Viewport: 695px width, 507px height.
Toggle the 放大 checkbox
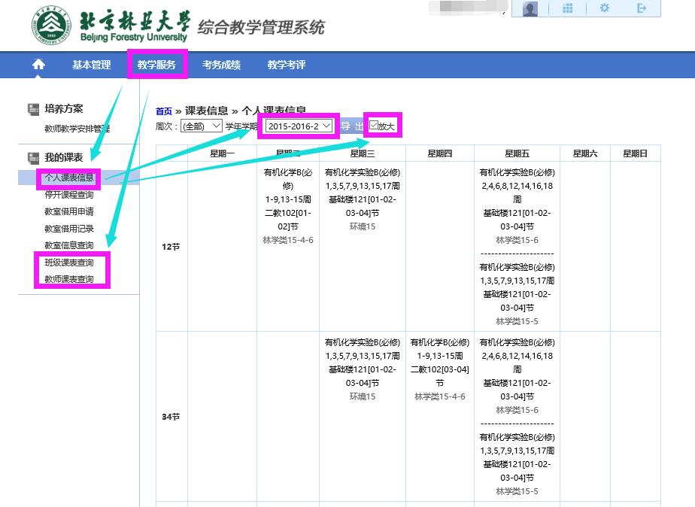pyautogui.click(x=374, y=126)
